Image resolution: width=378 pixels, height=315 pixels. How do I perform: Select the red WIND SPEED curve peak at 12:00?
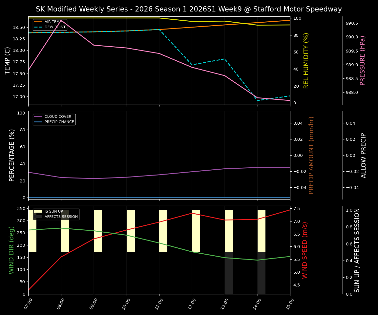(x=192, y=213)
